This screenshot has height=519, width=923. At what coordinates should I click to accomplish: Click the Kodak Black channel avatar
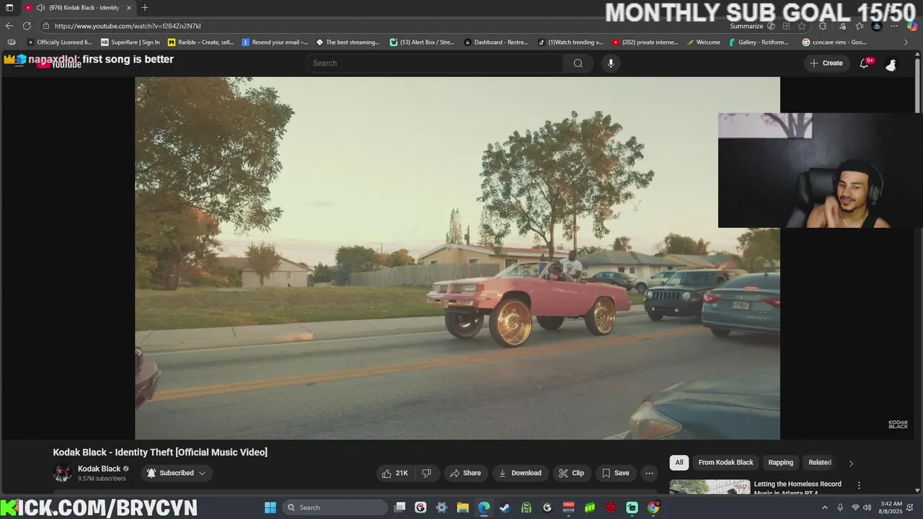pos(62,473)
